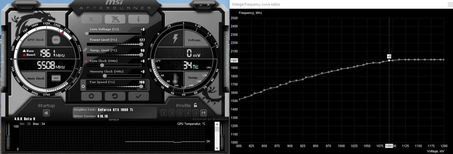Viewport: 453px width, 154px height.
Task: Toggle link icon between Power and Temp limits
Action: pos(85,50)
